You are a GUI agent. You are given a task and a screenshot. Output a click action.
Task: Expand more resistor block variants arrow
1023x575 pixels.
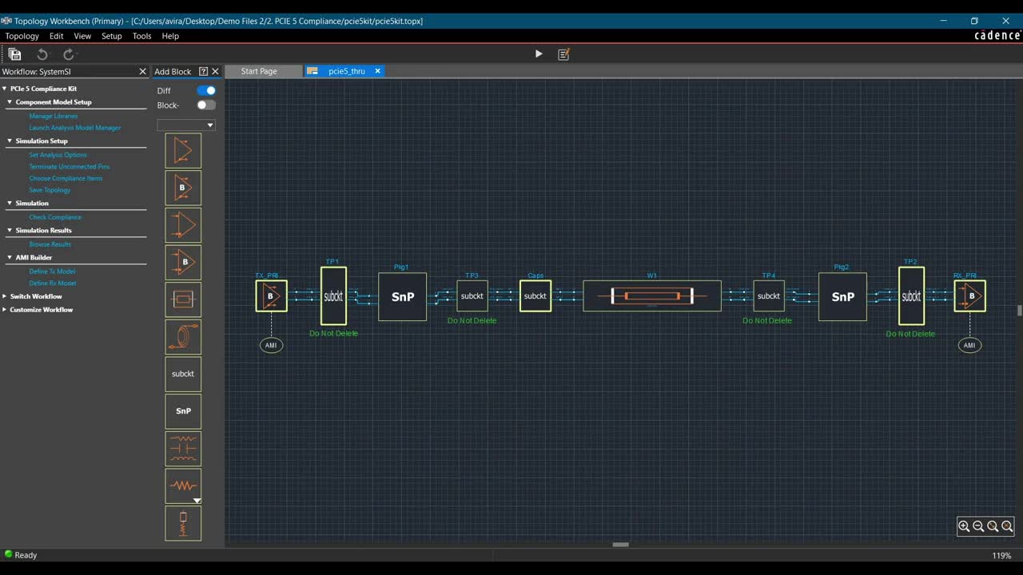[197, 501]
